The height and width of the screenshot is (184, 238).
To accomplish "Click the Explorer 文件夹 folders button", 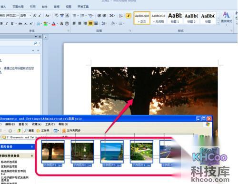I will 43,131.
